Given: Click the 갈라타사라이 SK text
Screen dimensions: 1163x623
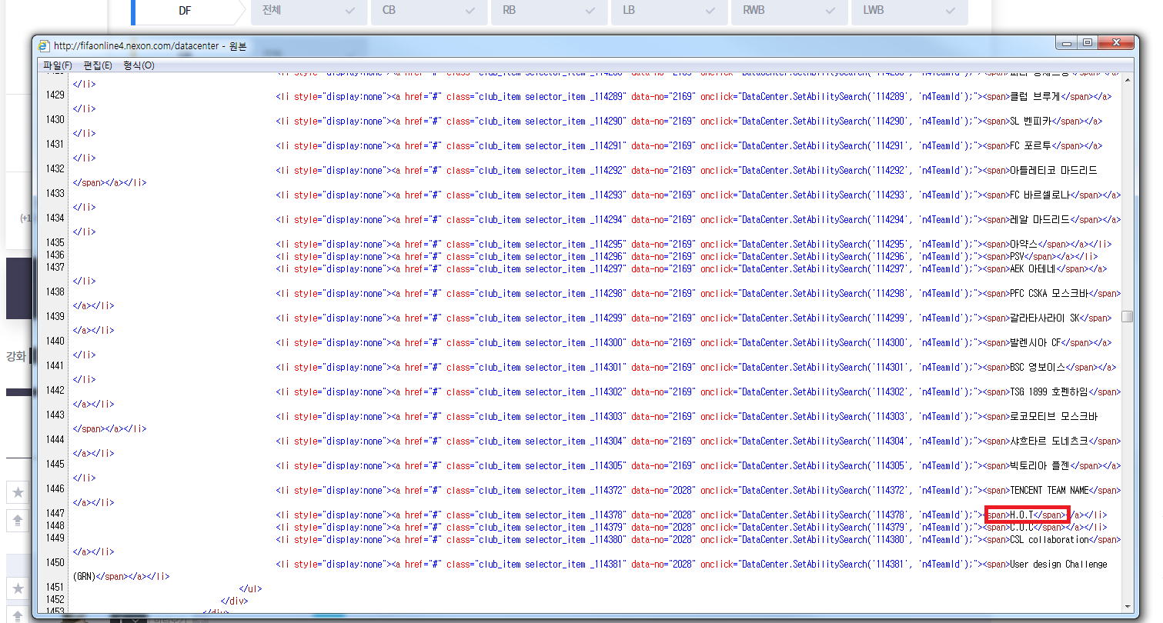Looking at the screenshot, I should (1045, 318).
